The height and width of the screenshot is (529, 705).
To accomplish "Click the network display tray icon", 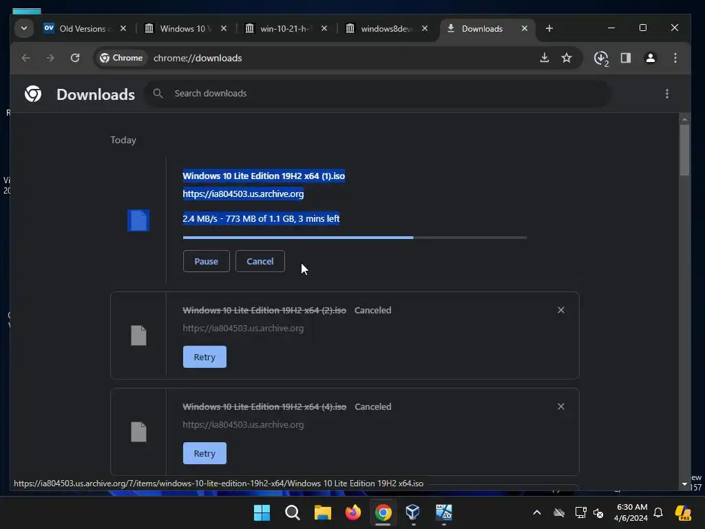I will click(x=580, y=512).
